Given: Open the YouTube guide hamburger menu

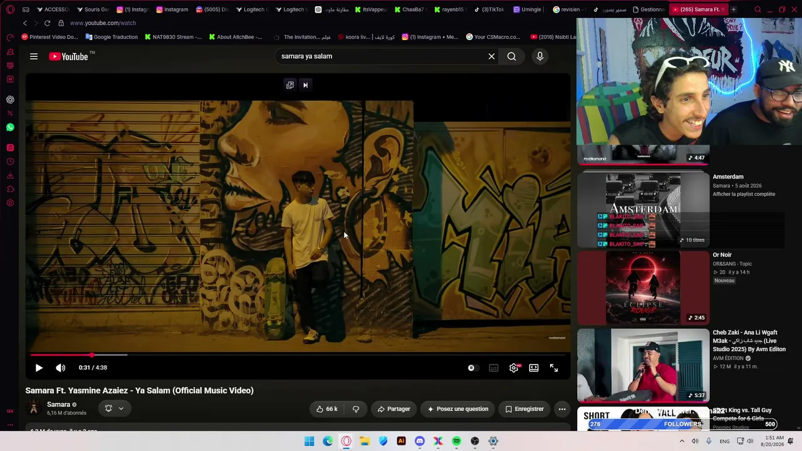Looking at the screenshot, I should (34, 56).
